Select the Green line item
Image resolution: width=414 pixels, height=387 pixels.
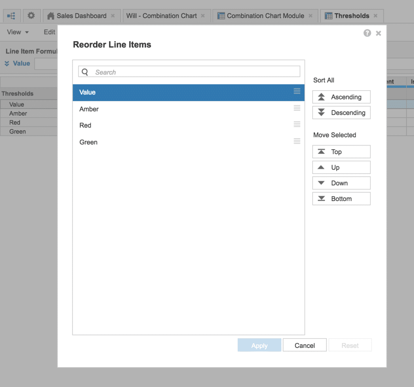pyautogui.click(x=188, y=142)
